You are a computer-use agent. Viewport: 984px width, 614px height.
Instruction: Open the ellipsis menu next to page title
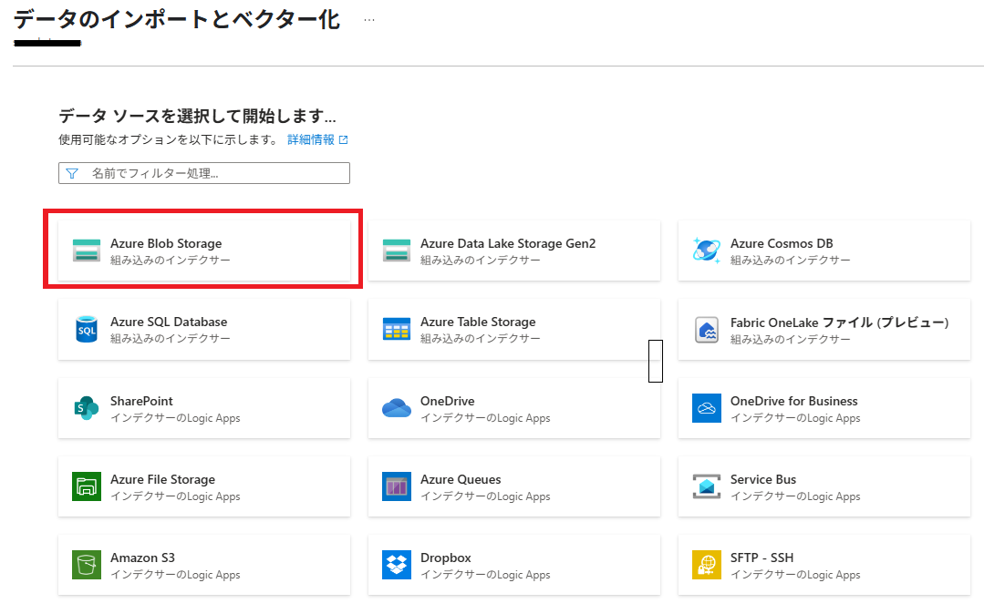point(369,20)
